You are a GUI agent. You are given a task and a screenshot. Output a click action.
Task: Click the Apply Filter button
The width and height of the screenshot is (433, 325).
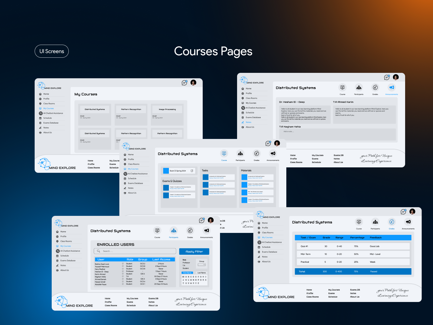[194, 252]
